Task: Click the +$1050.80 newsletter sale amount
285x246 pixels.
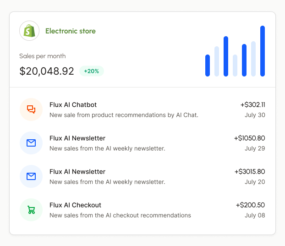Action: tap(249, 138)
